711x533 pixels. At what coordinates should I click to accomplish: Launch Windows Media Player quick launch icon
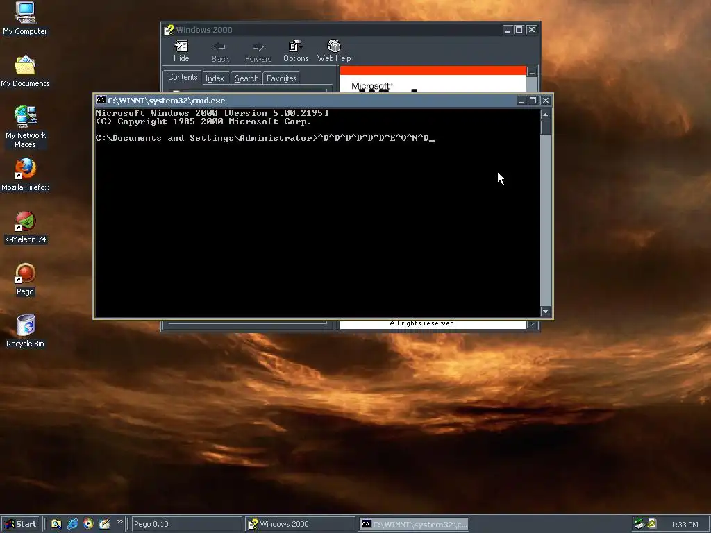tap(88, 524)
